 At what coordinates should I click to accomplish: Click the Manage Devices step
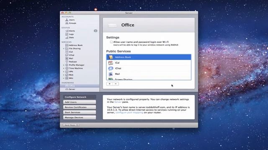[x=80, y=117]
